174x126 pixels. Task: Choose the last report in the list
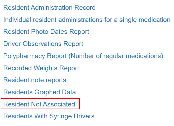(49, 116)
